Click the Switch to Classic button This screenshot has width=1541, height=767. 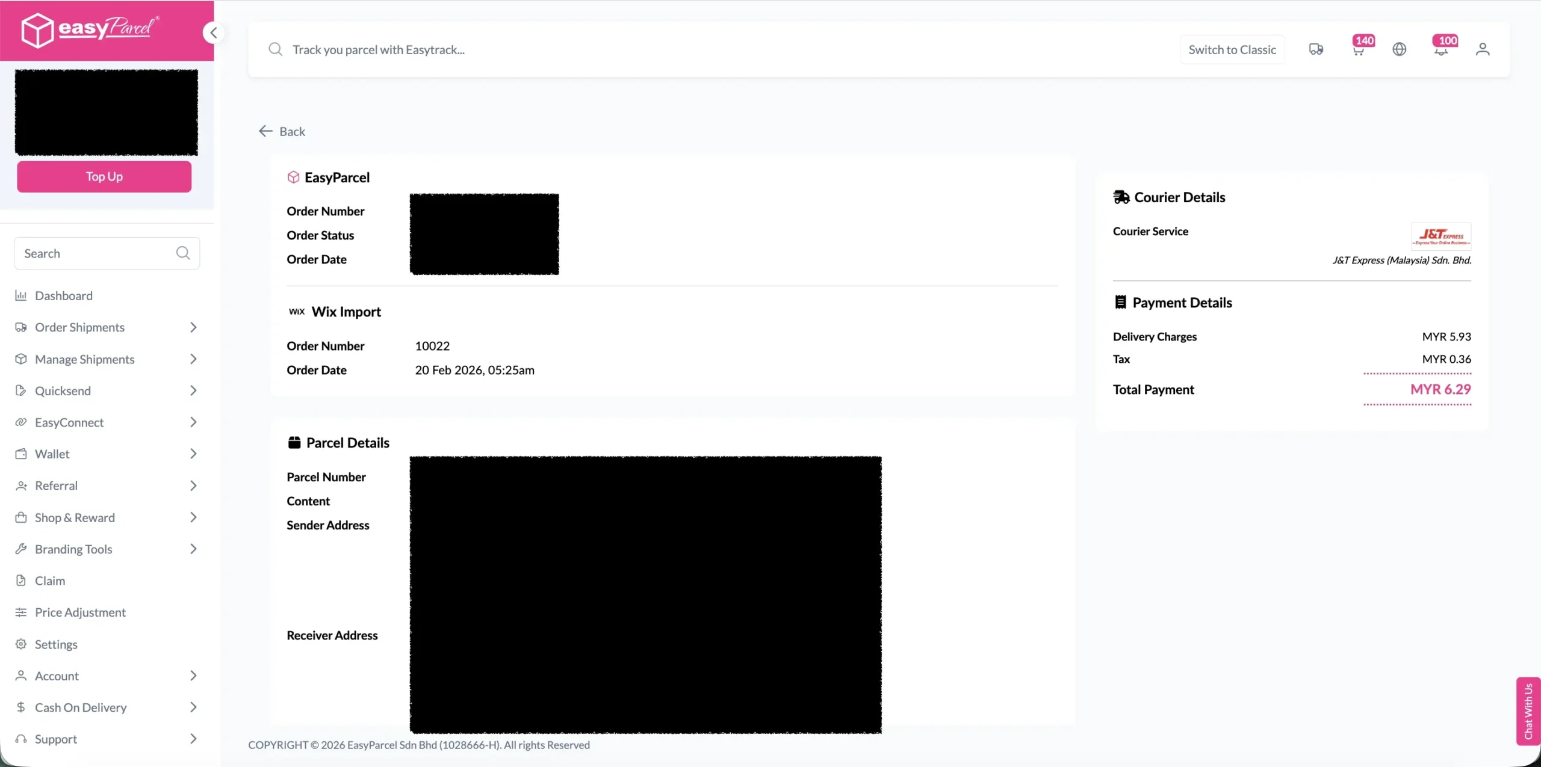tap(1232, 50)
